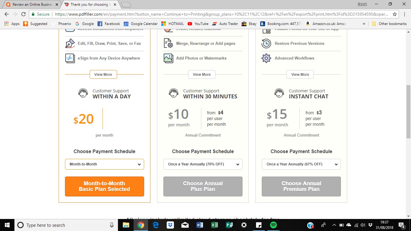This screenshot has width=411, height=231.
Task: Open the Month-to-Month payment schedule dropdown
Action: [x=104, y=164]
